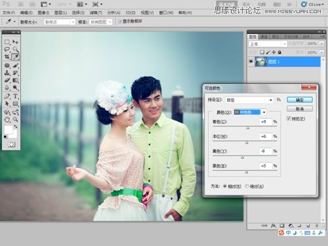This screenshot has width=328, height=246.
Task: Select the Clone Stamp tool
Action: tap(7, 73)
